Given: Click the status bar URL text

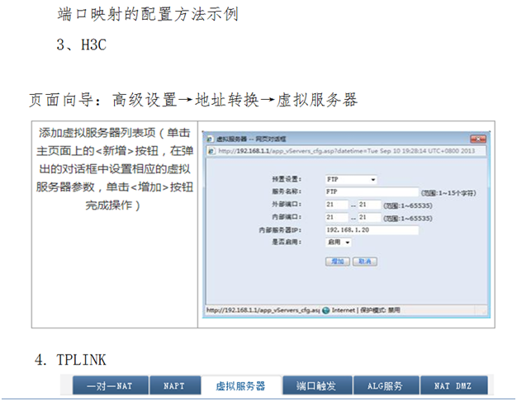Looking at the screenshot, I should [x=263, y=310].
